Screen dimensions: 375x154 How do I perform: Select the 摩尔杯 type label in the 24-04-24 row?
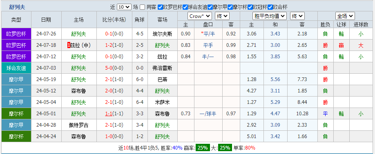click(x=16, y=136)
